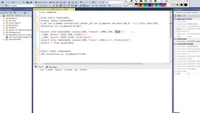Click the Properties wrench icon
200x113 pixels.
(184, 16)
